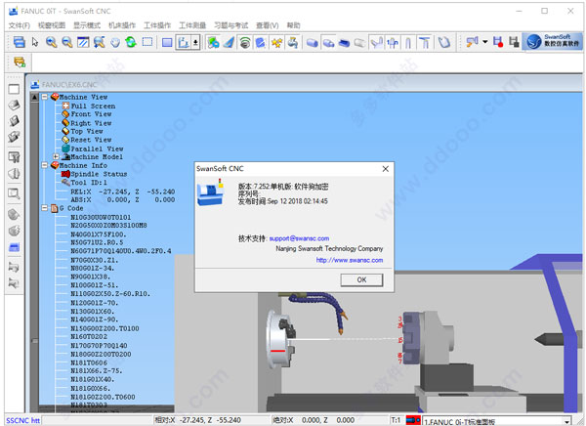Select Front View in the tree
This screenshot has height=426, width=586.
click(91, 114)
